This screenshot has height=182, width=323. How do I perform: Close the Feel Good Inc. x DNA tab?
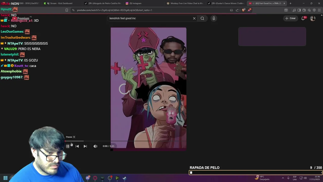point(284,3)
